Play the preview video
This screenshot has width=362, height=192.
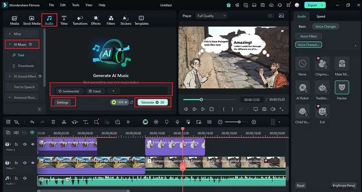point(203,109)
